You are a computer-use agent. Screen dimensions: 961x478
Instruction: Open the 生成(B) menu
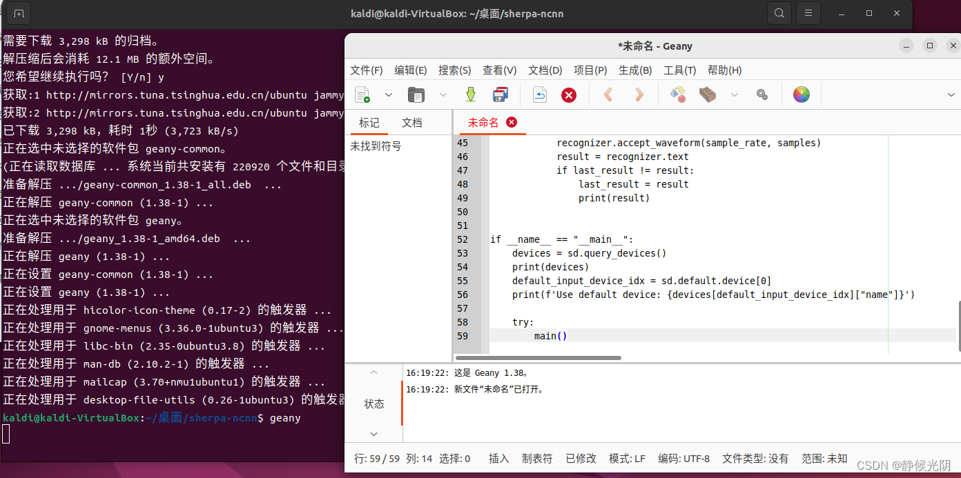point(635,70)
